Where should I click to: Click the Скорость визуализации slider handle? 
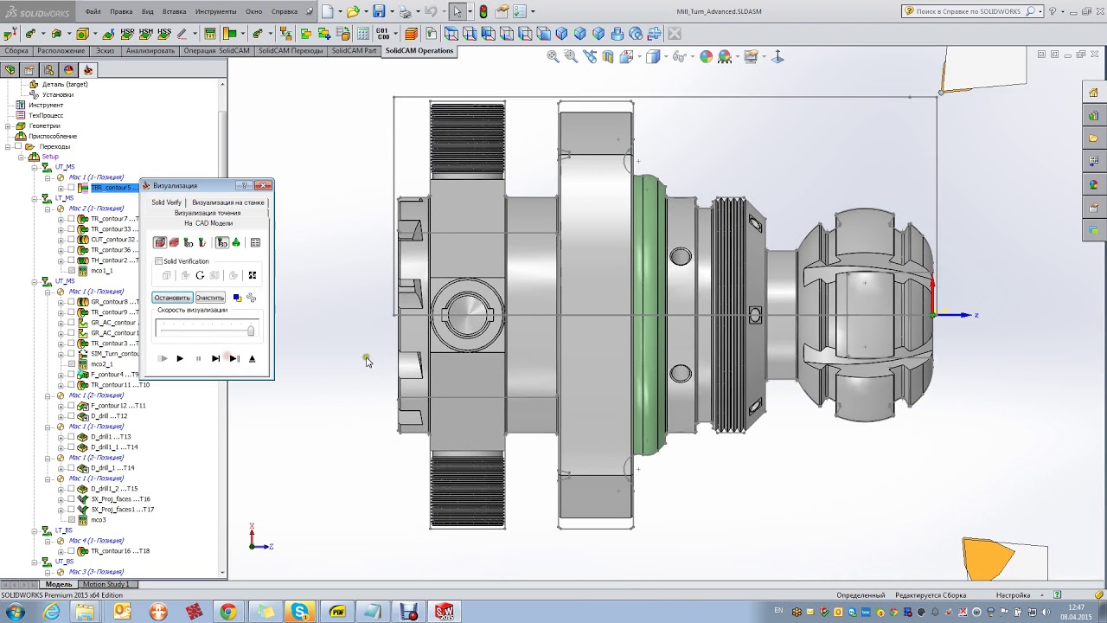point(251,330)
